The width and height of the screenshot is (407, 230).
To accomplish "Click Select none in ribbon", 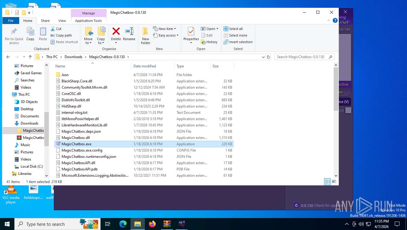I will 236,35.
